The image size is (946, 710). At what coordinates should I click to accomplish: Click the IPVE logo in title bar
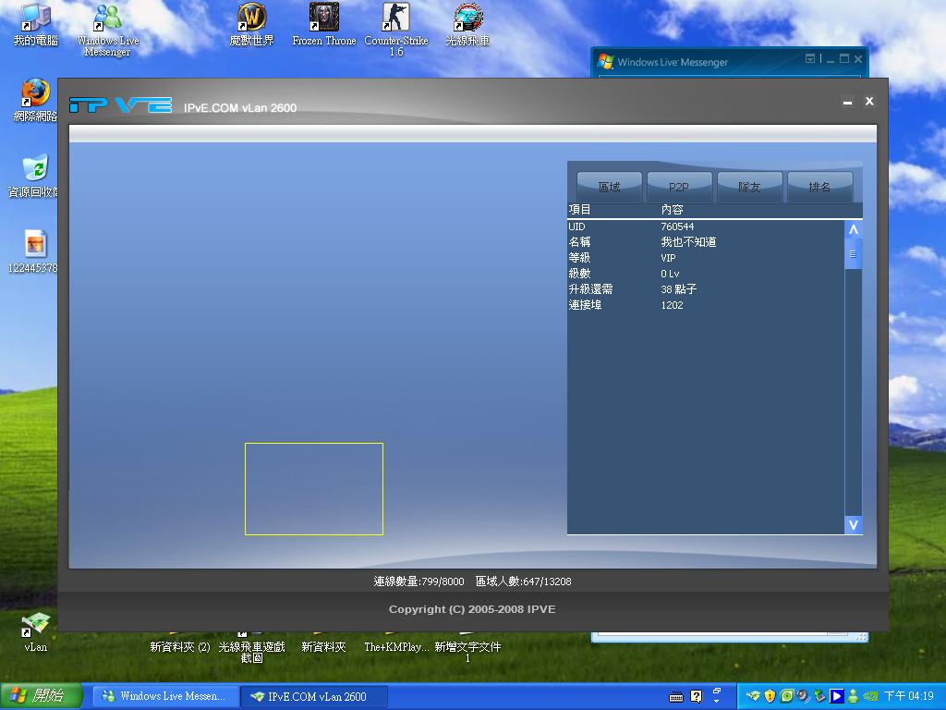point(121,105)
